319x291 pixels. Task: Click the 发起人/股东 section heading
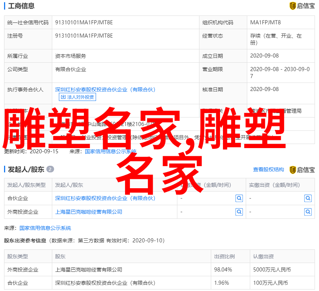[x=26, y=169]
